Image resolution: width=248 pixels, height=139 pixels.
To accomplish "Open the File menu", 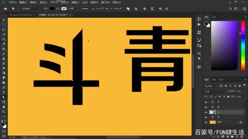I will (x=13, y=2).
